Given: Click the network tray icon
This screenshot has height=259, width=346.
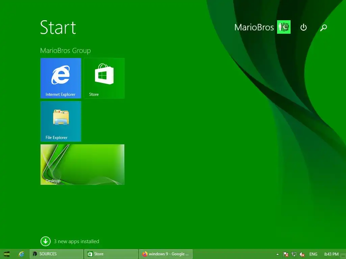Looking at the screenshot, I should click(294, 254).
